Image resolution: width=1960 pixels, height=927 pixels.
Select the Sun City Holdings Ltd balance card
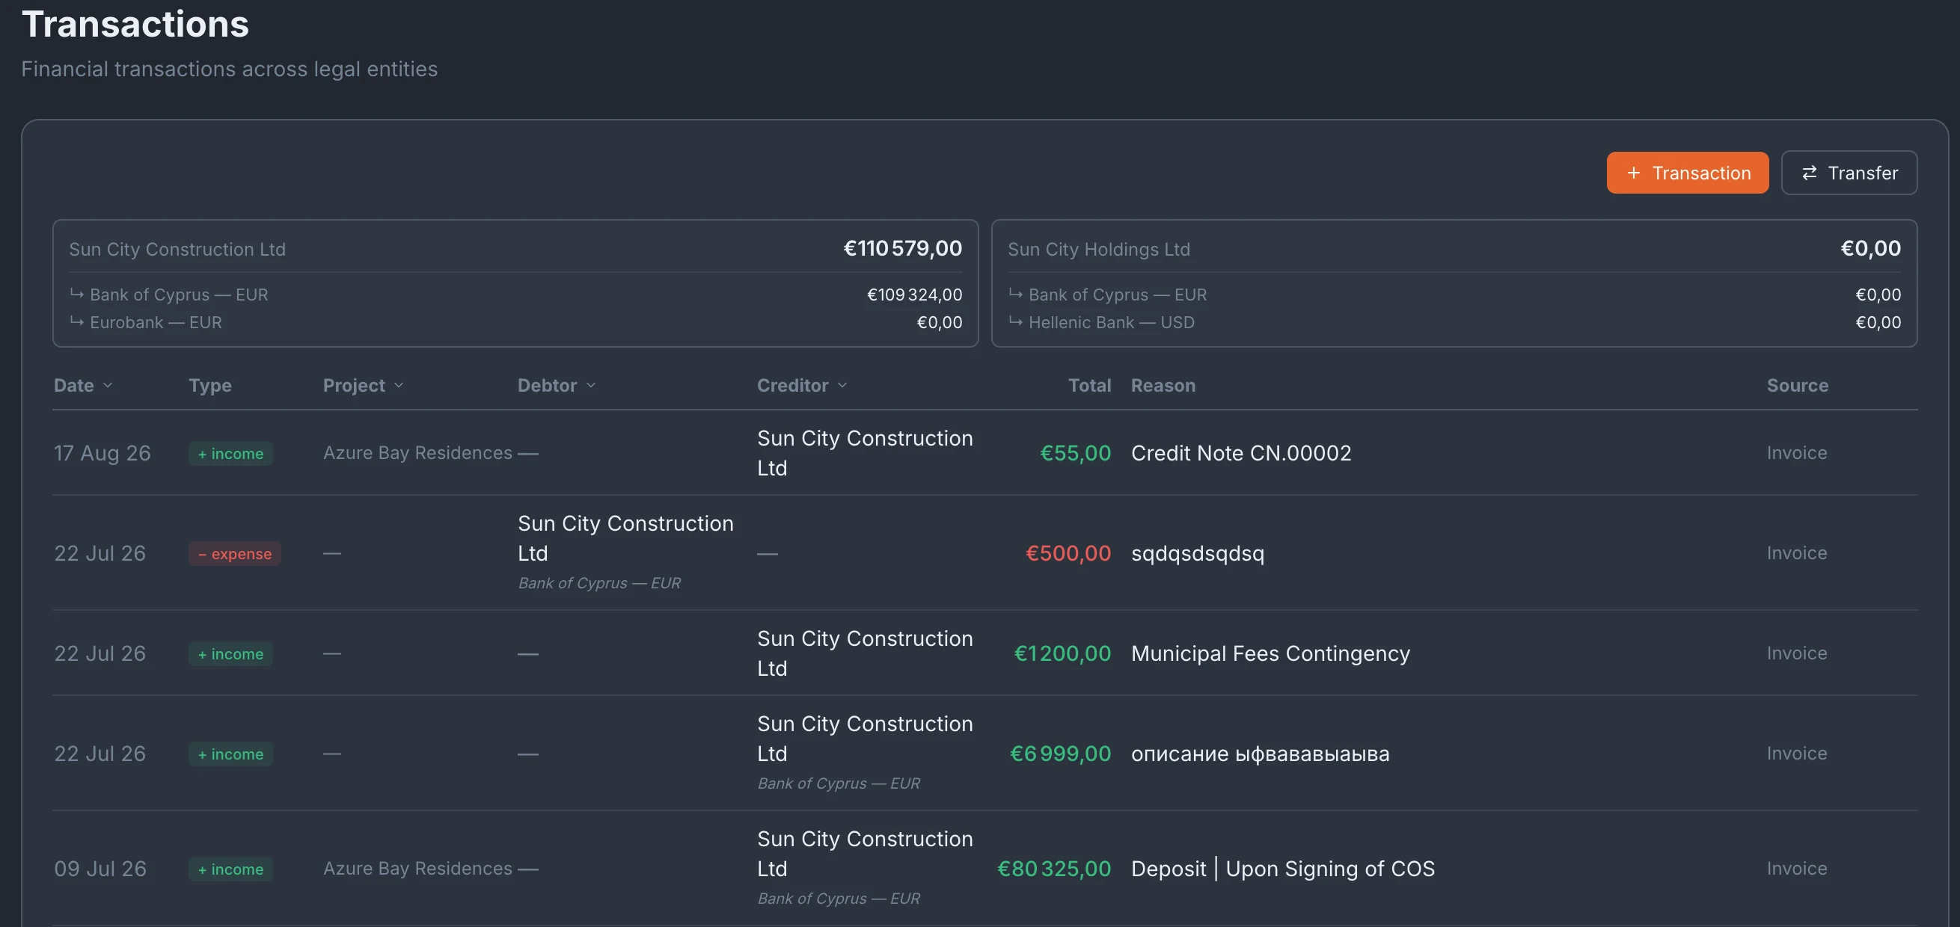pyautogui.click(x=1454, y=283)
